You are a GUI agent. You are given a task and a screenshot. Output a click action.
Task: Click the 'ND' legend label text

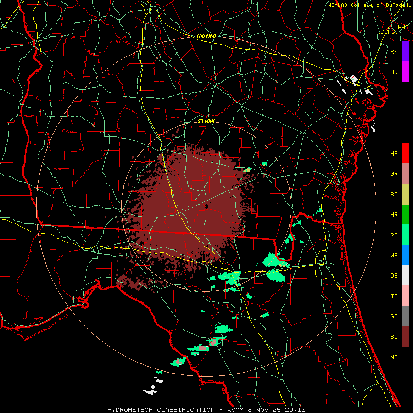394,357
